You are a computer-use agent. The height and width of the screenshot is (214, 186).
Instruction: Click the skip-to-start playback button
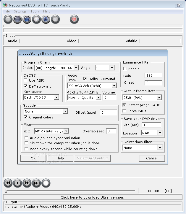(8, 183)
